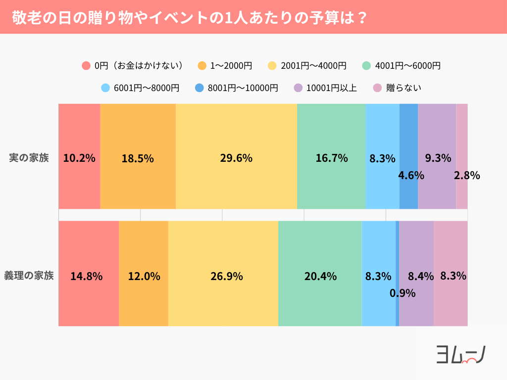Click the red 0円 legend dot
This screenshot has width=507, height=380.
click(86, 65)
